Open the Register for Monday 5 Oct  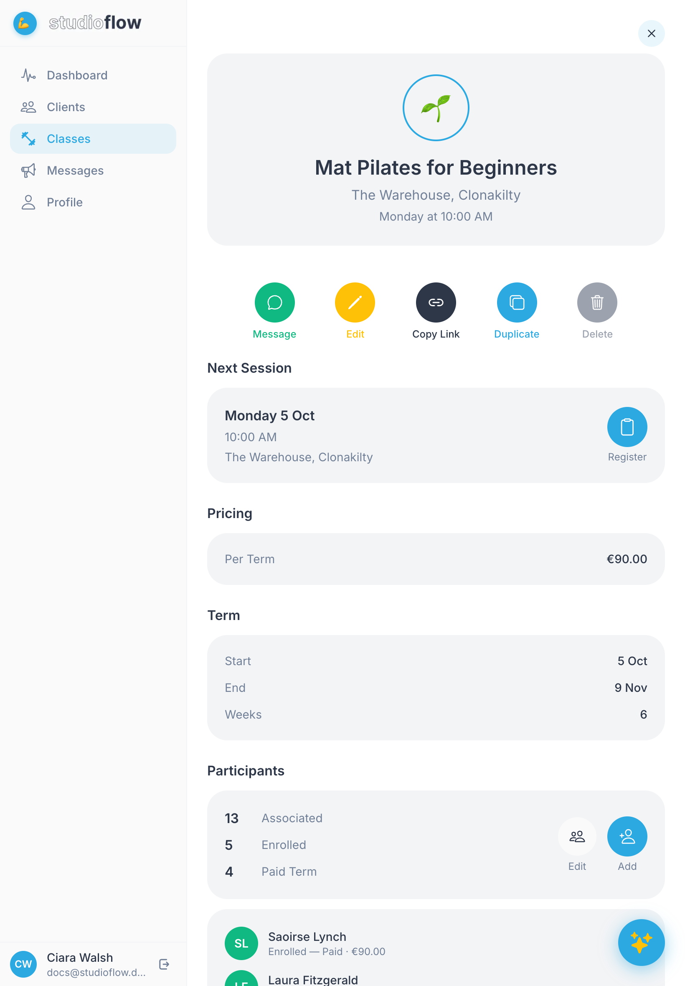click(627, 427)
